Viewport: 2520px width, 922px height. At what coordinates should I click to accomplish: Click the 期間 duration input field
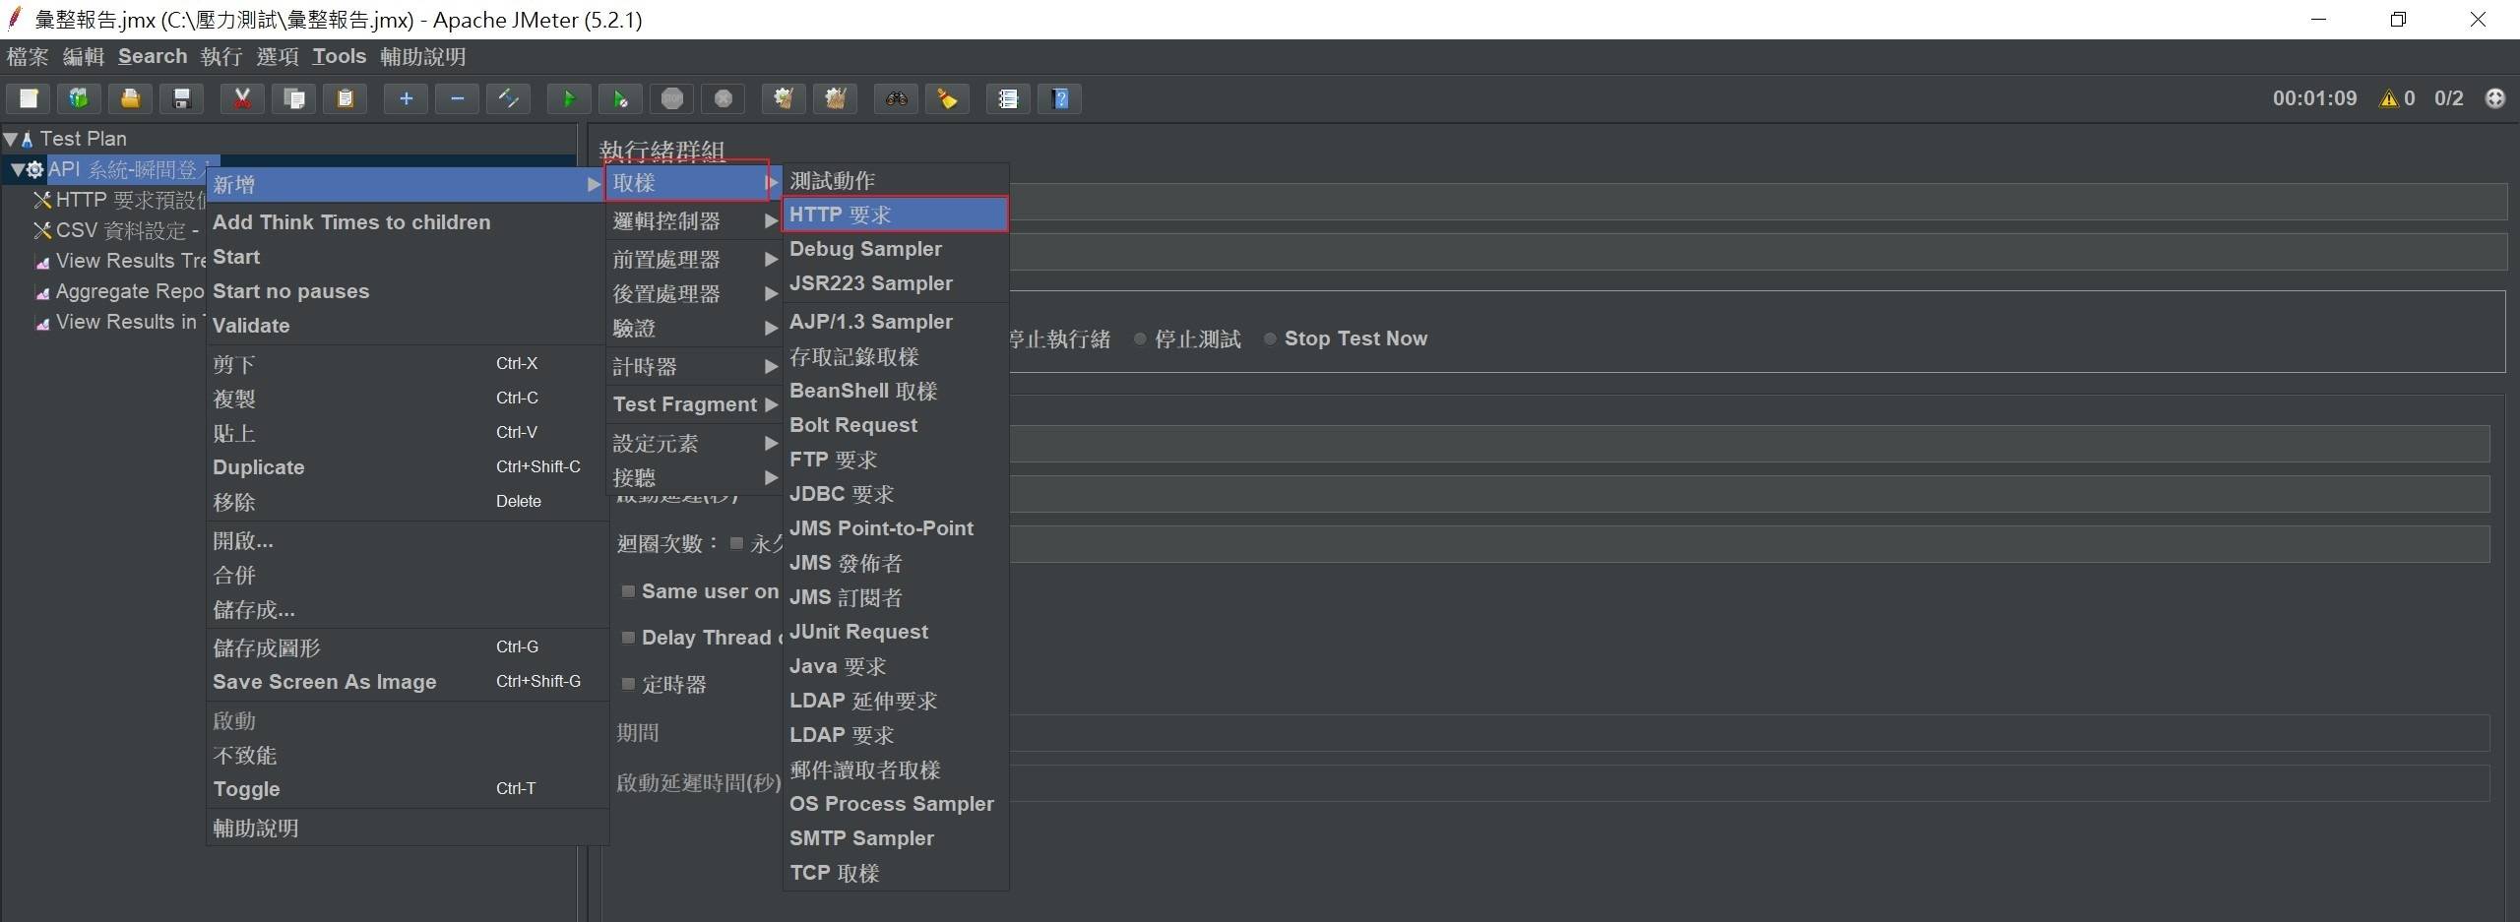(1749, 732)
